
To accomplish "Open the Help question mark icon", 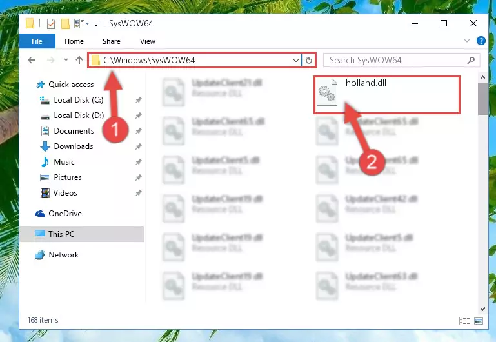I will point(481,41).
